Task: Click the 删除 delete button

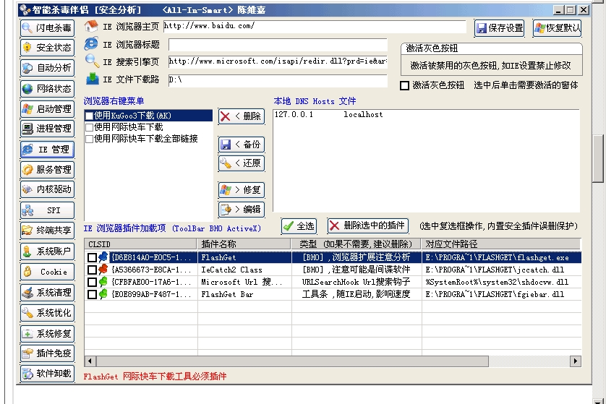Action: [x=242, y=116]
